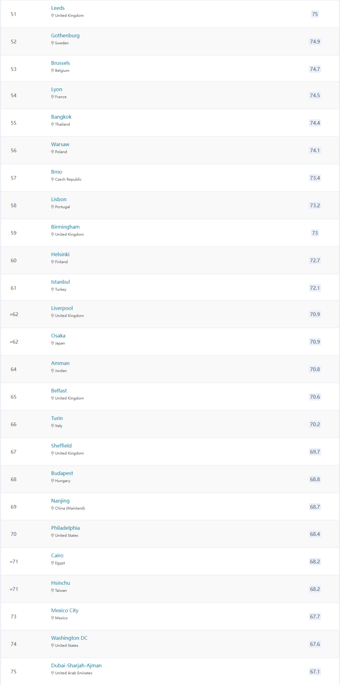Open the Brussels city page

point(60,63)
